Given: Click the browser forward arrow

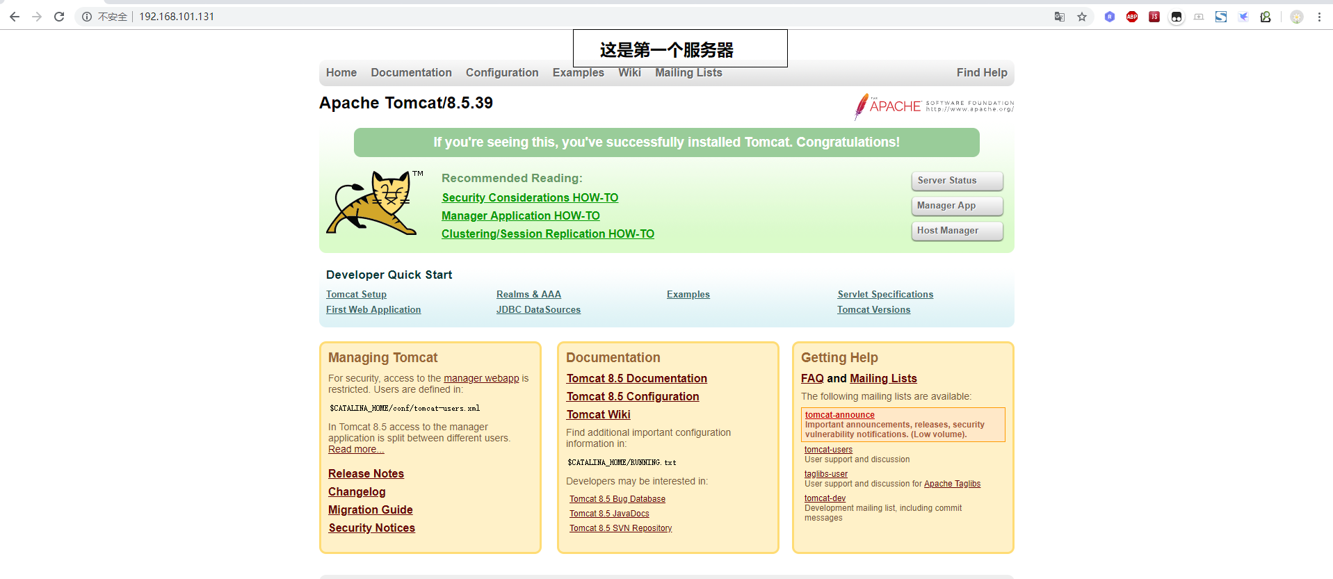Looking at the screenshot, I should click(37, 17).
